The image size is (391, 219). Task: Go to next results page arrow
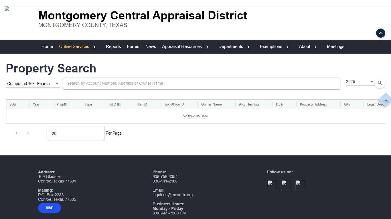coord(28,133)
